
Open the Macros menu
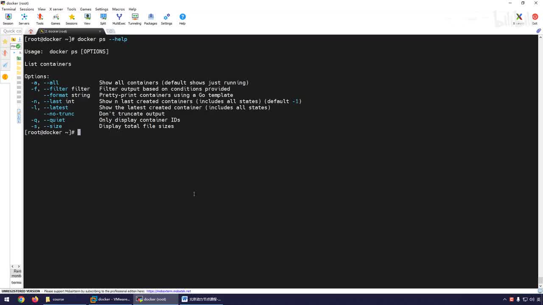(118, 9)
